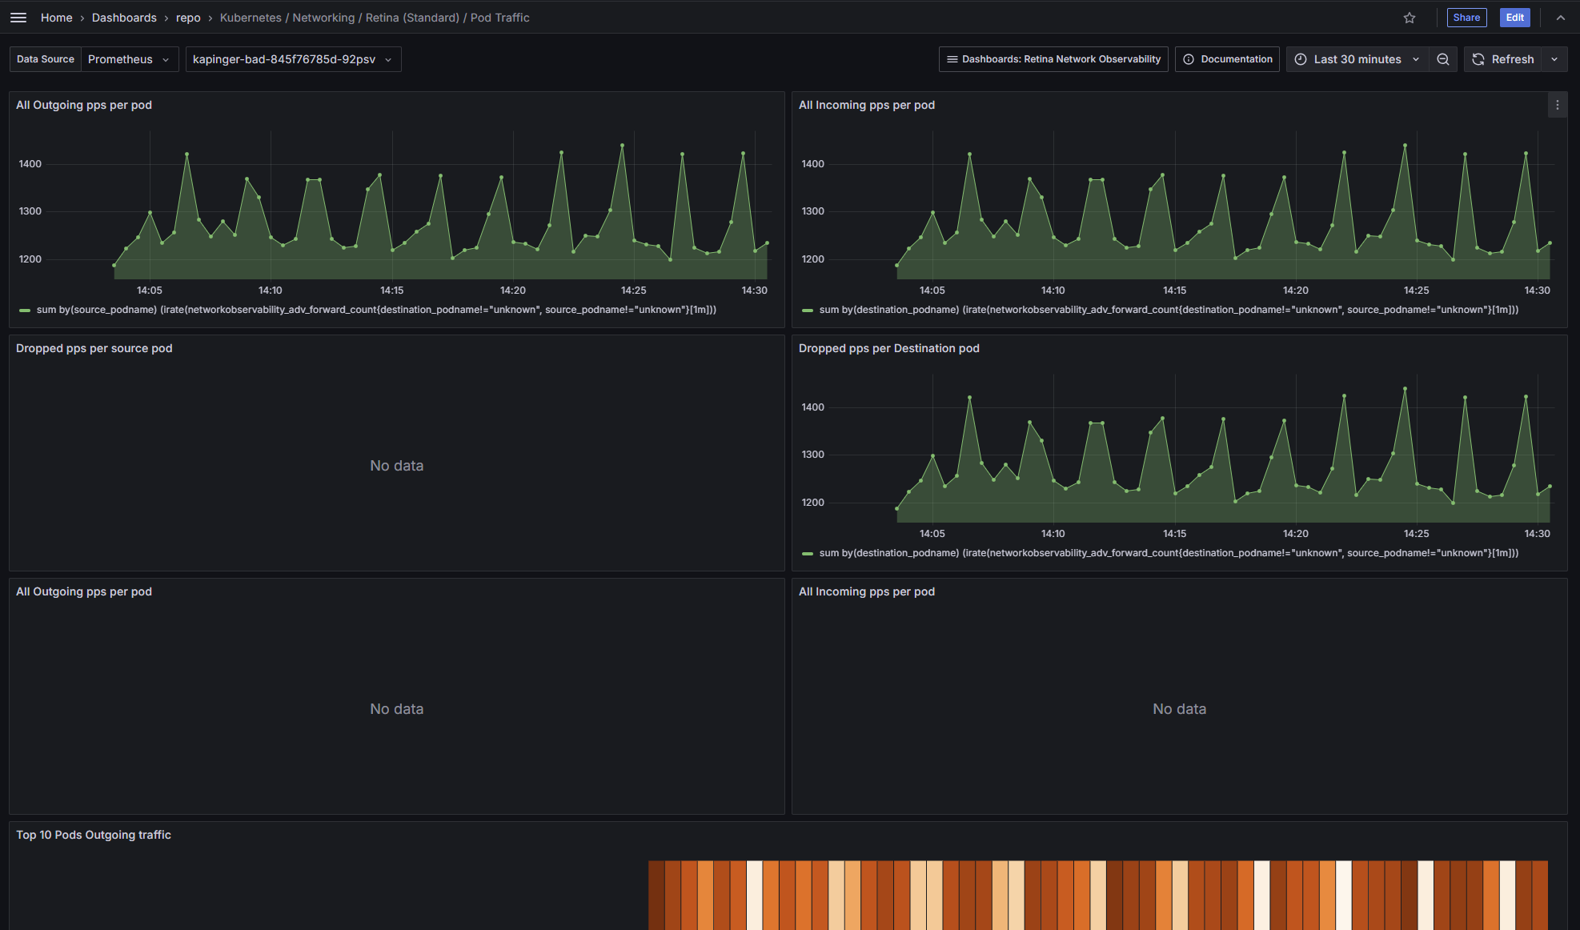Click the zoom out time range icon
Screen dimensions: 1580x930
[x=1443, y=59]
